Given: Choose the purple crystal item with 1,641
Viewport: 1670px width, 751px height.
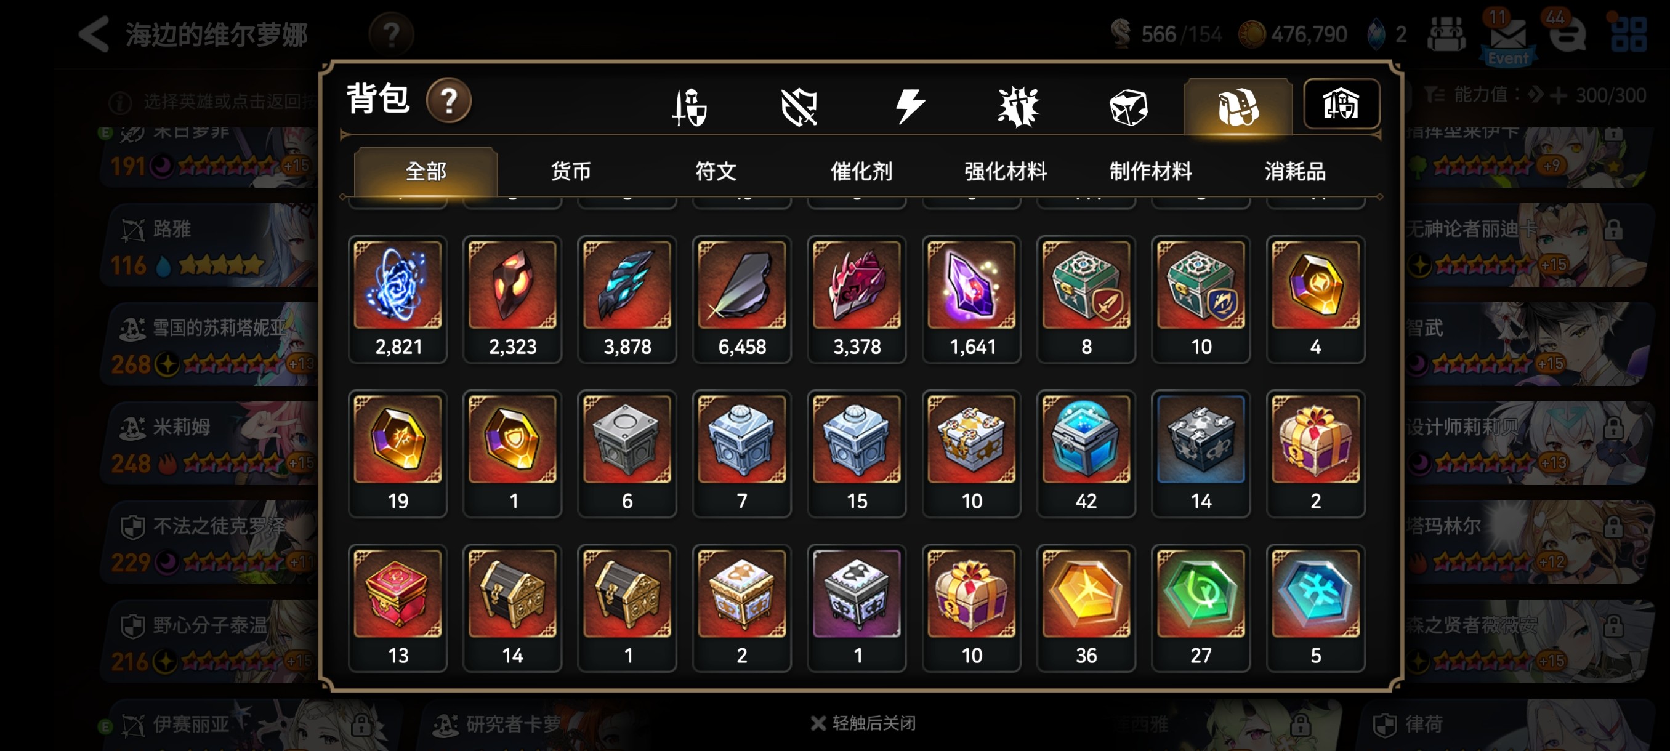Looking at the screenshot, I should [x=971, y=299].
